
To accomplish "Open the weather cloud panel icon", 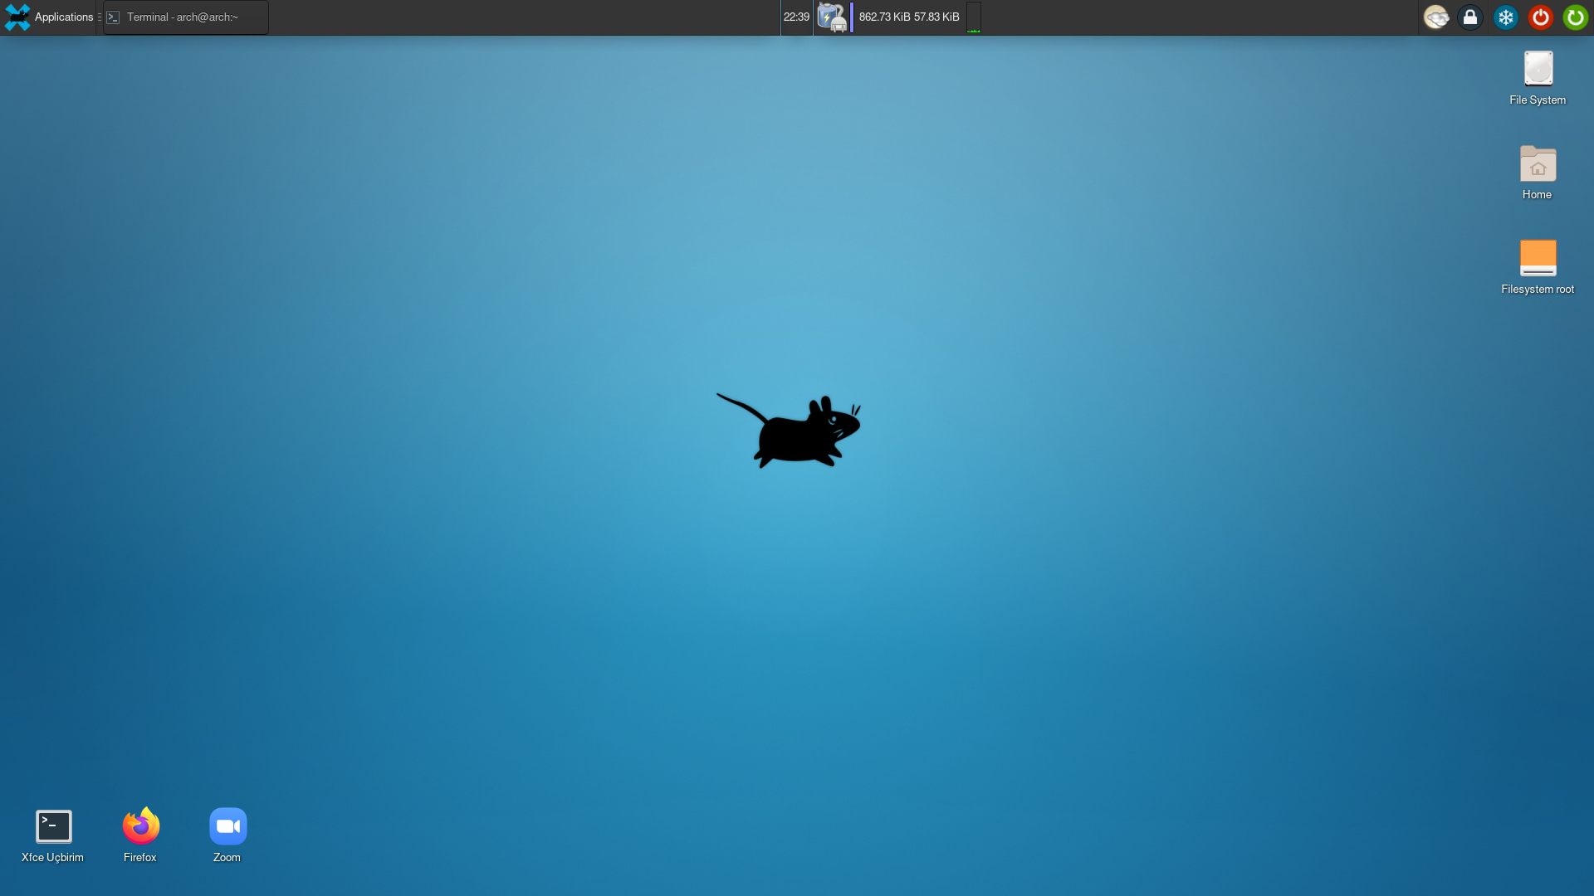I will click(x=1435, y=17).
